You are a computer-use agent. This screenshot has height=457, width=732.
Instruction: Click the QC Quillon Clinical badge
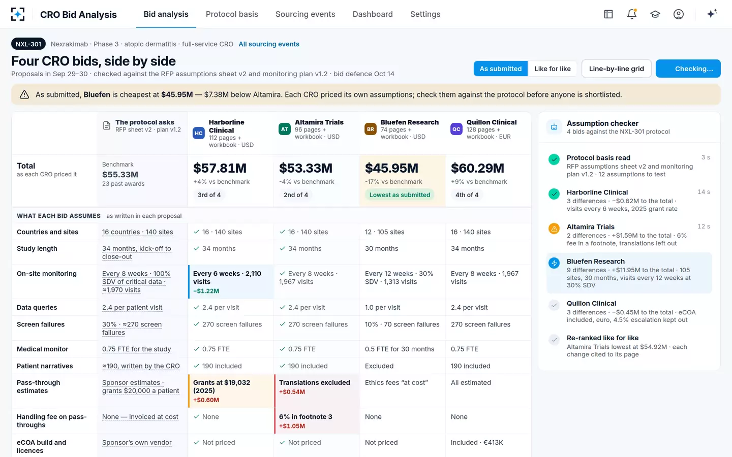coord(456,129)
